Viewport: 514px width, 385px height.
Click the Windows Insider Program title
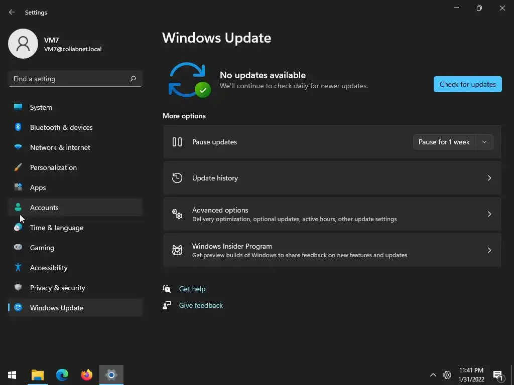click(232, 246)
